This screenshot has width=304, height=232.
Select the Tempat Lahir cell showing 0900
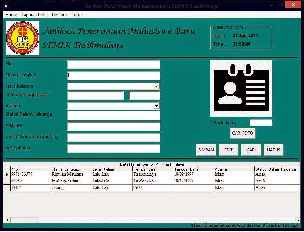point(153,187)
